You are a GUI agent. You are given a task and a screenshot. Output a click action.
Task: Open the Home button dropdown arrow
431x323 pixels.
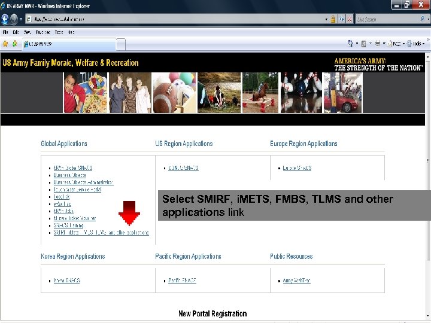click(357, 44)
